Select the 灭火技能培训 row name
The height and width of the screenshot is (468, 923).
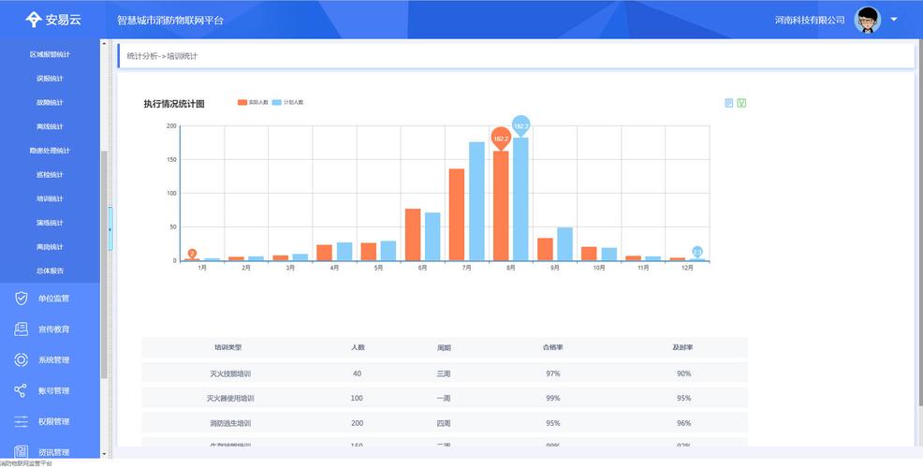pyautogui.click(x=230, y=373)
